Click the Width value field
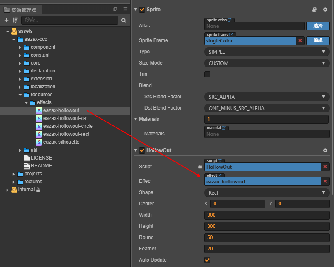This screenshot has width=334, height=267. [x=267, y=215]
